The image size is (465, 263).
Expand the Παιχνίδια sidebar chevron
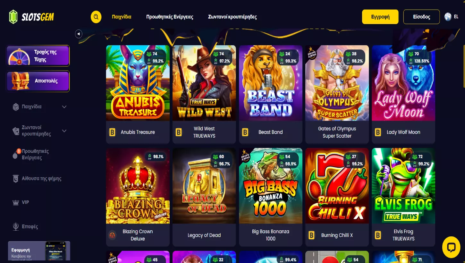64,107
